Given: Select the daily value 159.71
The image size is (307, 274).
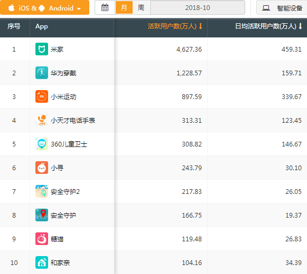Looking at the screenshot, I should tap(292, 73).
